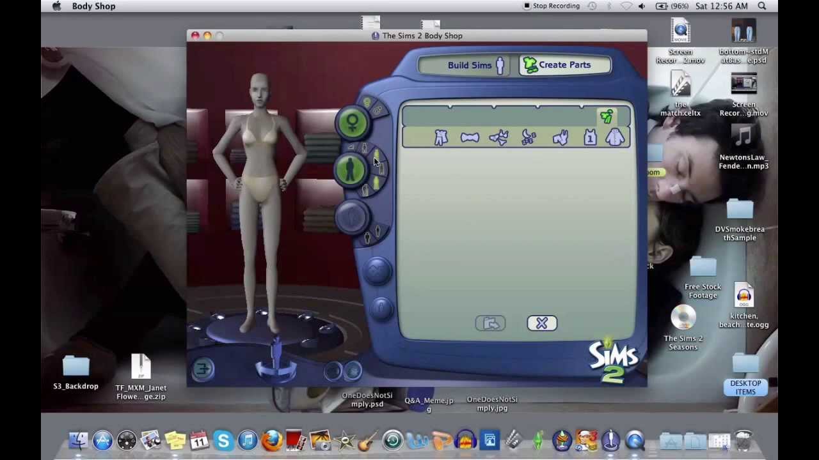The width and height of the screenshot is (819, 460).
Task: Click the clock showing Sat 12:56 AM
Action: point(721,6)
